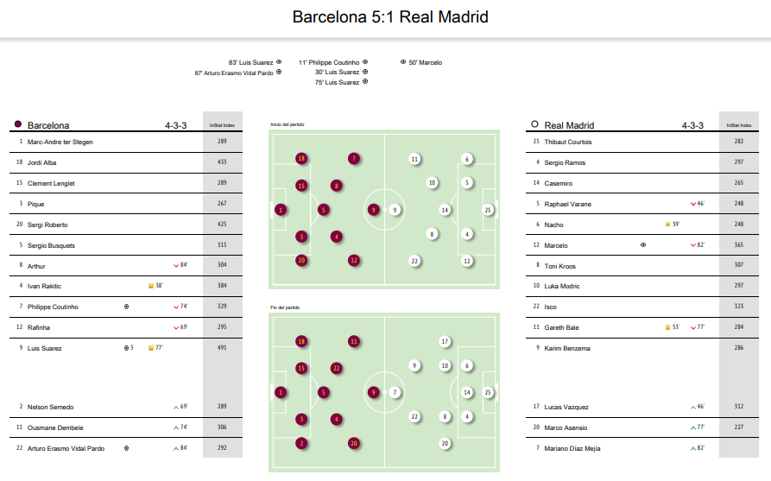Click the maroon Barcelona team color dot
The image size is (771, 481).
[x=18, y=124]
